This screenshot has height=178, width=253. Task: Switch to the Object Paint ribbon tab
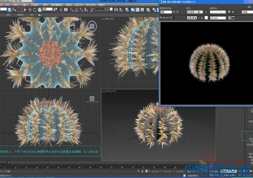point(20,15)
